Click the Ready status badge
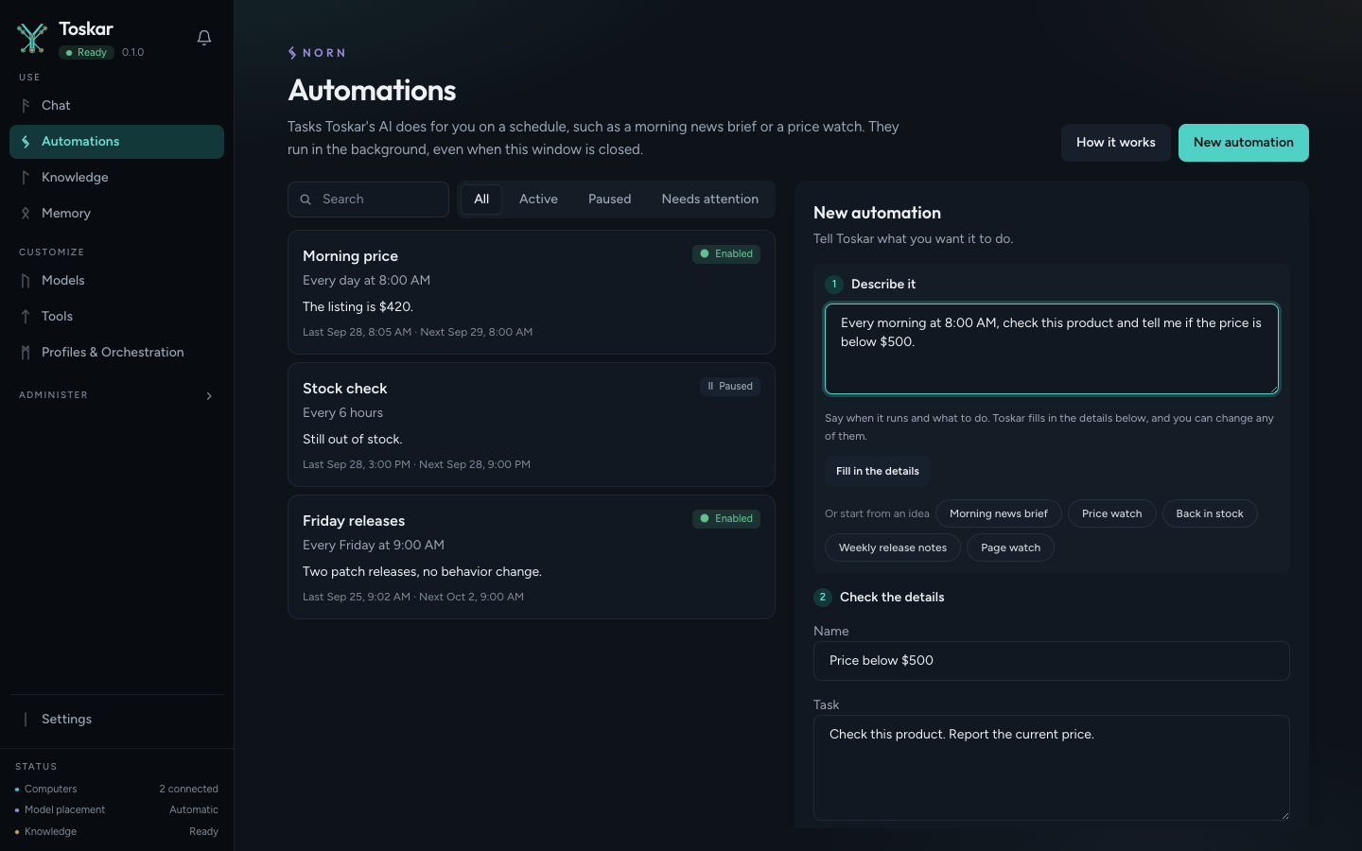The width and height of the screenshot is (1362, 851). click(87, 53)
